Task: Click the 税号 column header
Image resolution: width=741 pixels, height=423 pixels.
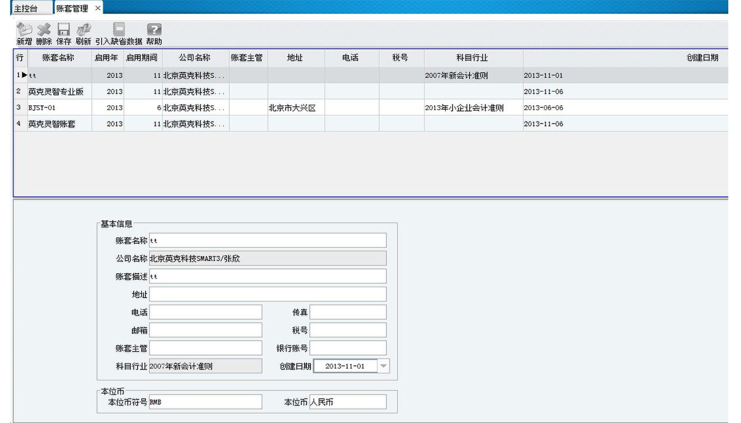Action: (x=401, y=58)
